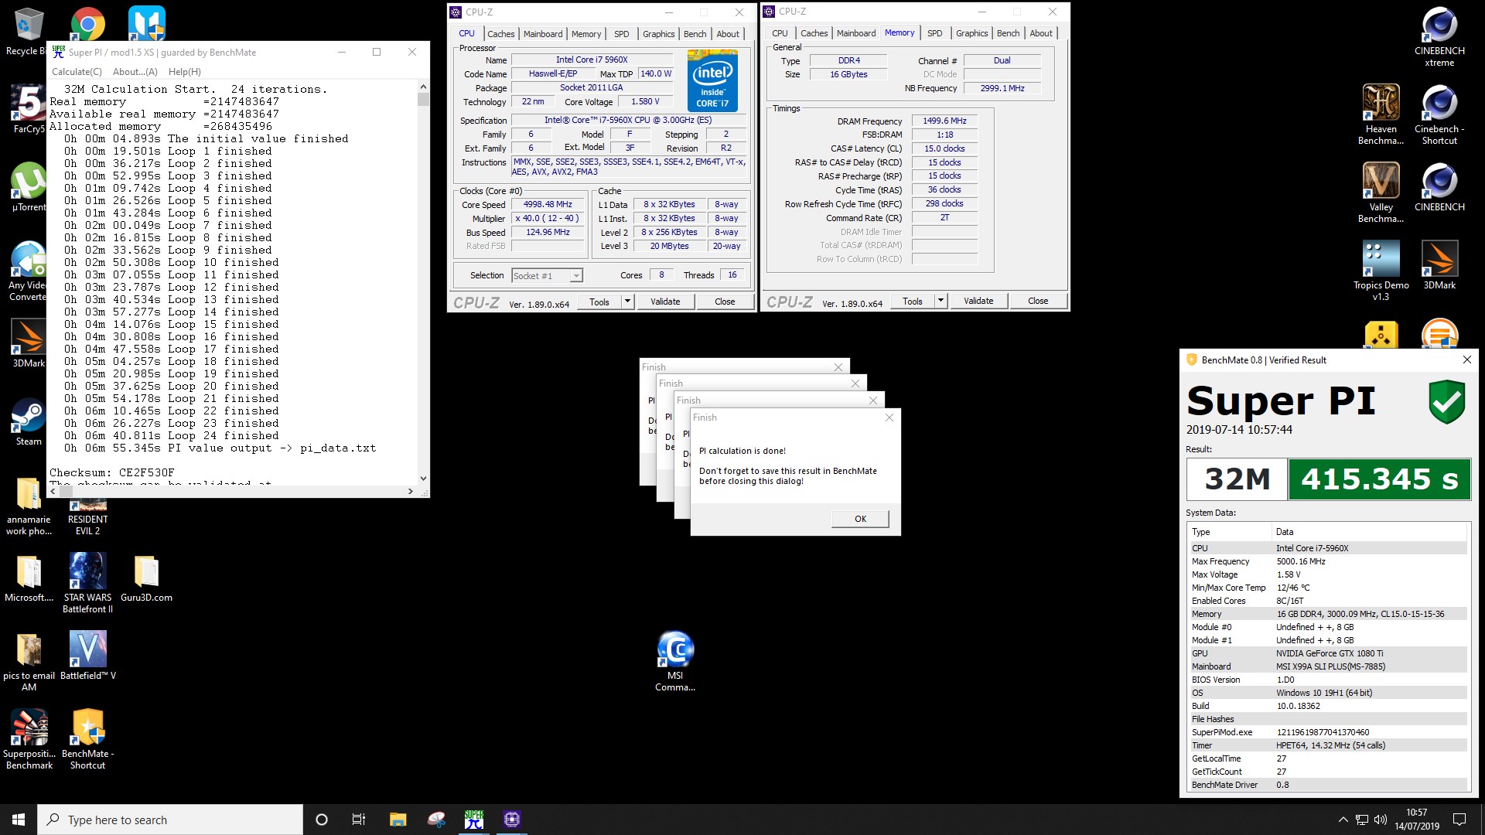Open Guru3D.com folder icon
This screenshot has width=1485, height=835.
(146, 578)
